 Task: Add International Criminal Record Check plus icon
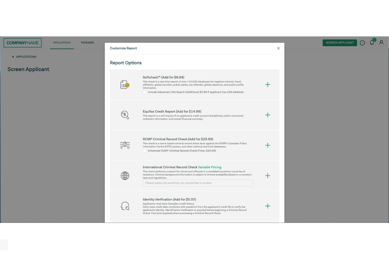[x=268, y=176]
